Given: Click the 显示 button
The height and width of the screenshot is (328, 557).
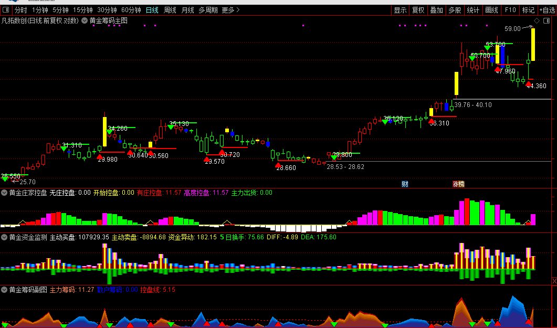Looking at the screenshot, I should (x=400, y=10).
